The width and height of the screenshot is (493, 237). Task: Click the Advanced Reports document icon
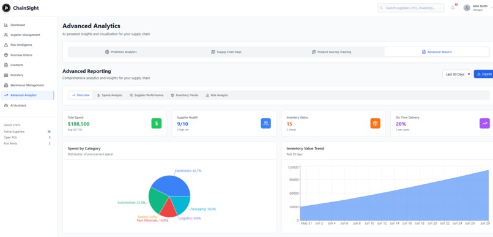point(423,52)
